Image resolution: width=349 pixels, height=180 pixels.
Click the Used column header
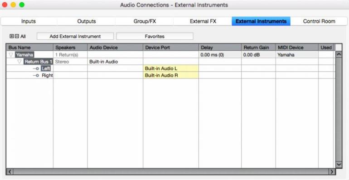pyautogui.click(x=326, y=48)
